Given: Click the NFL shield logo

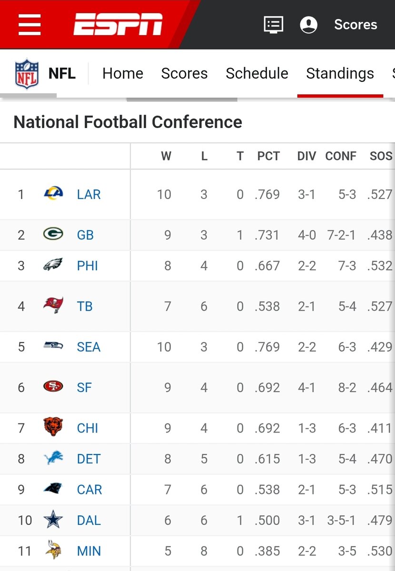Looking at the screenshot, I should (27, 73).
